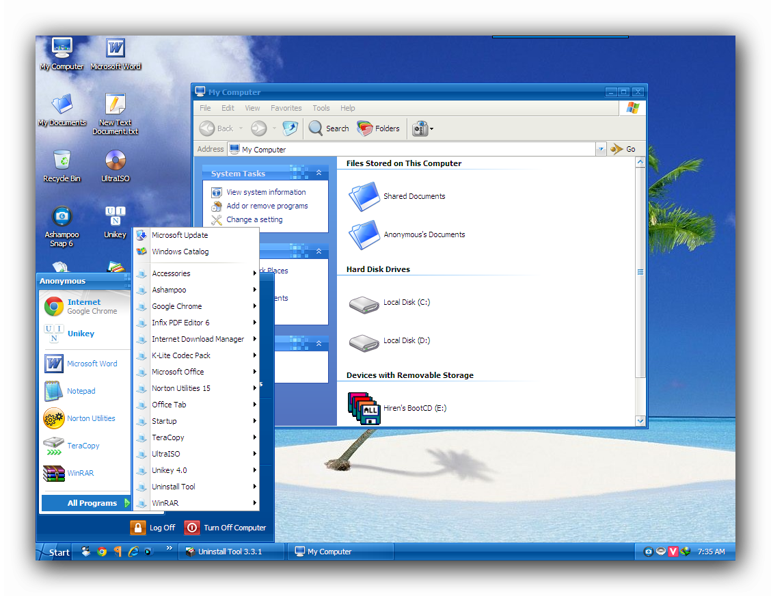Open My Documents desktop icon
The height and width of the screenshot is (596, 771).
[62, 109]
